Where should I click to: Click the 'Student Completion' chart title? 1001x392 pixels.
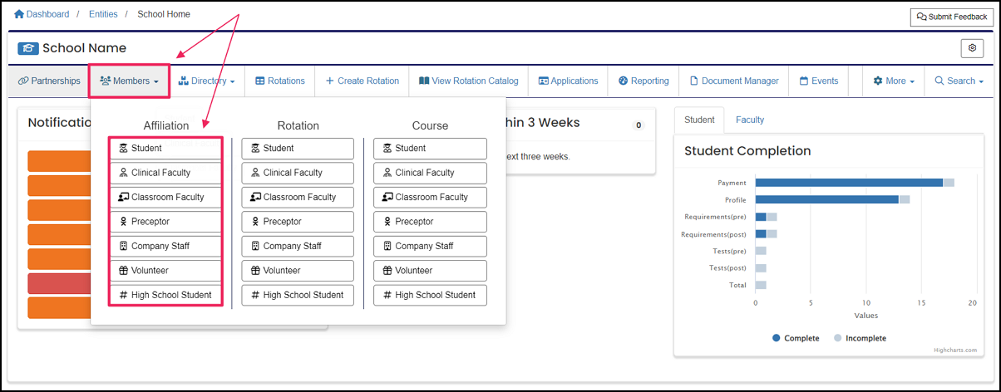[x=747, y=151]
